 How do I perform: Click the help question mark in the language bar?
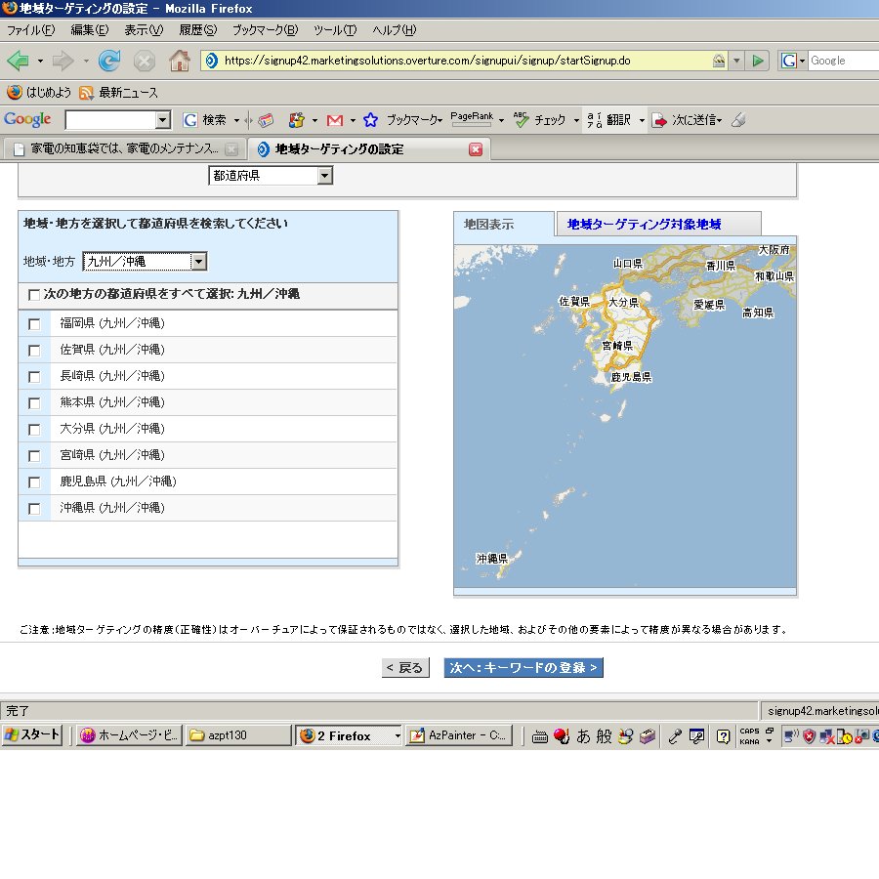pos(723,736)
